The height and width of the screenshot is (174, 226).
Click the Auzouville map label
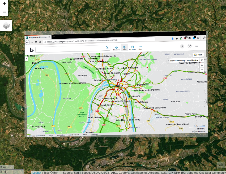pos(202,82)
